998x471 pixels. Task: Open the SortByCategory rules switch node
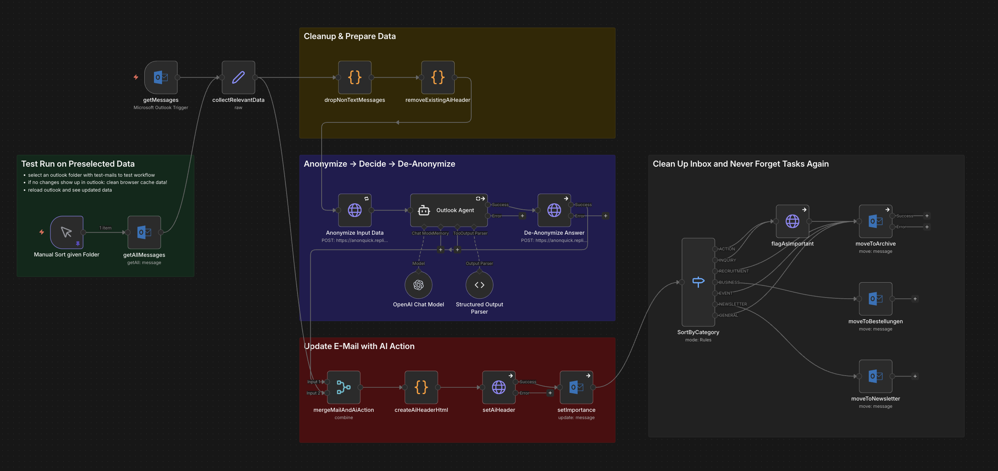click(698, 282)
